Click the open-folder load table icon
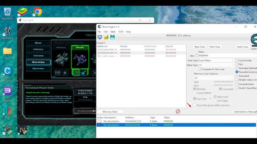 point(106,37)
